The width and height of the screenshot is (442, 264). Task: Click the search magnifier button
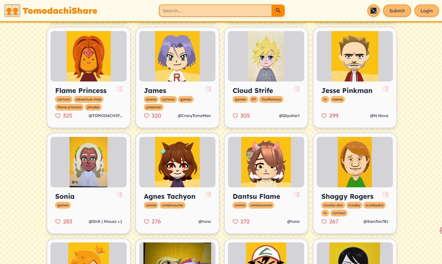(x=278, y=11)
